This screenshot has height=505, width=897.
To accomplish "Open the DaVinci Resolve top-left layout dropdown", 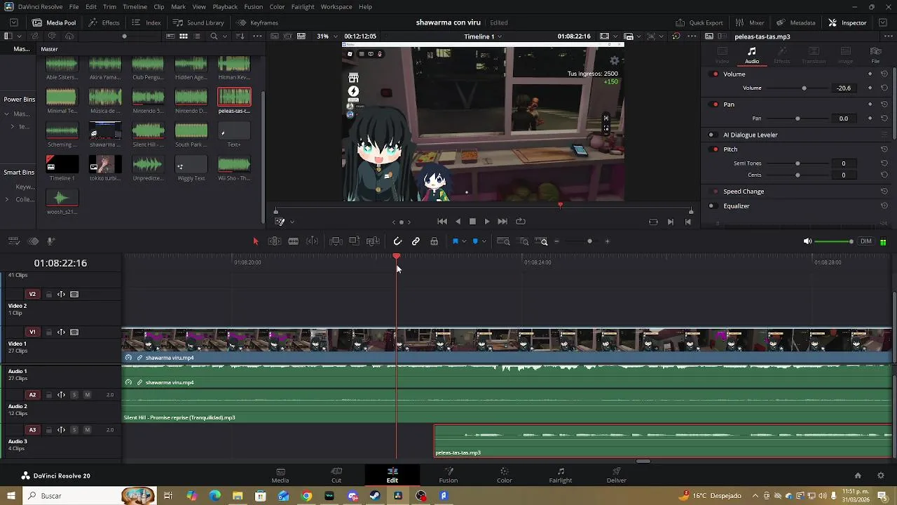I will [13, 22].
